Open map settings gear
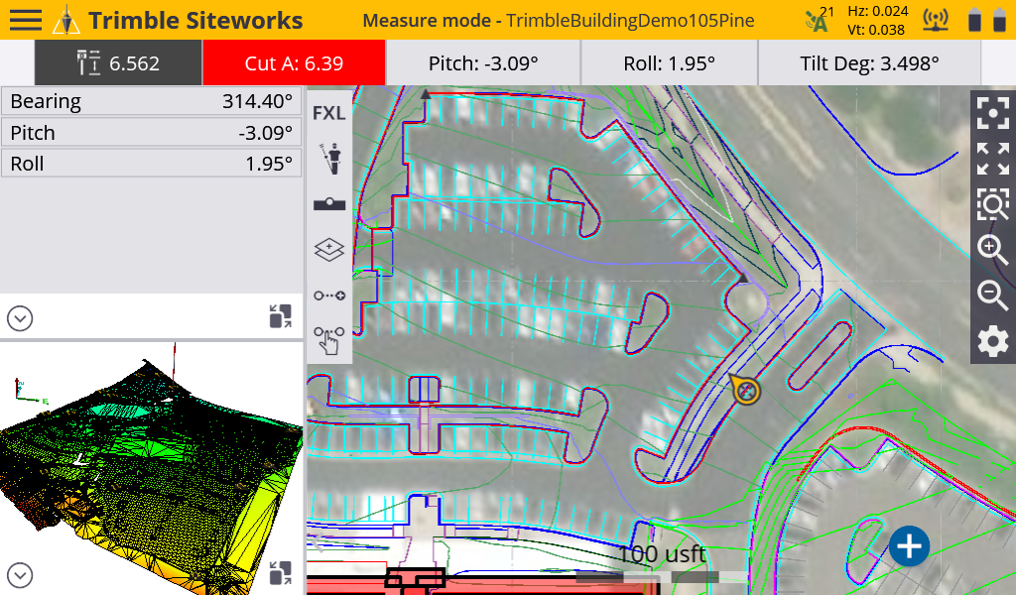 pyautogui.click(x=992, y=341)
